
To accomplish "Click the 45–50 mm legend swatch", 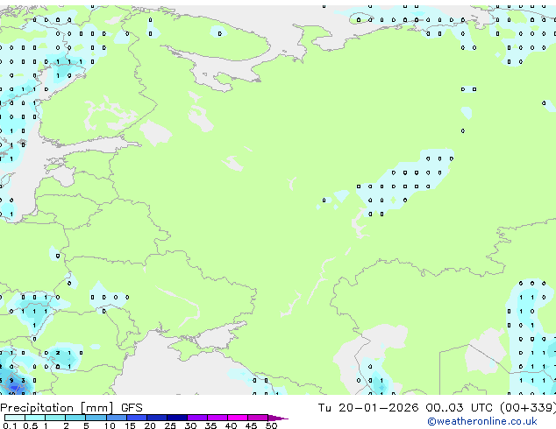I will pos(258,418).
